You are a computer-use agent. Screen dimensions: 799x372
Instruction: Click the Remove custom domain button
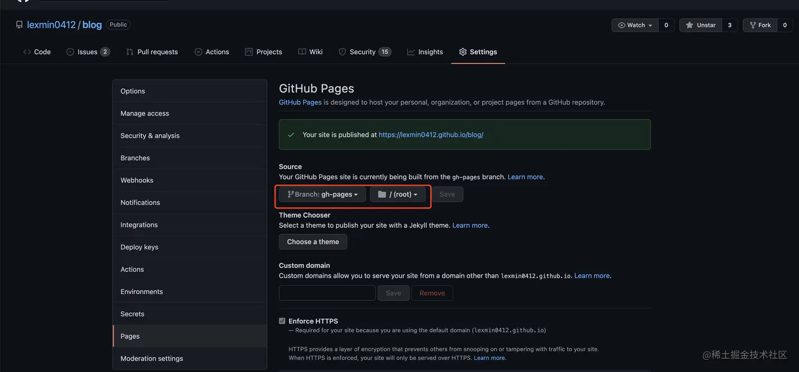pos(432,293)
